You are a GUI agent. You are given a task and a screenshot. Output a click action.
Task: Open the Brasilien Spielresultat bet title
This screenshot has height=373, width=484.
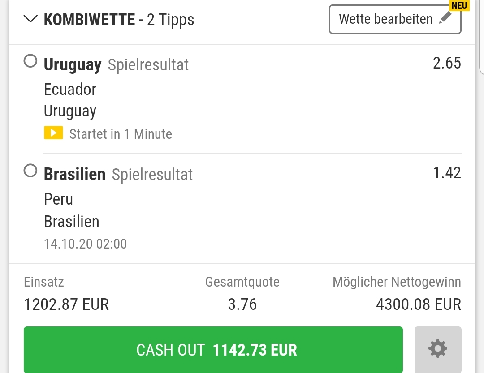pyautogui.click(x=118, y=174)
